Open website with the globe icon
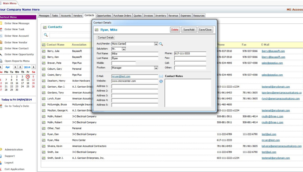 pos(161,81)
